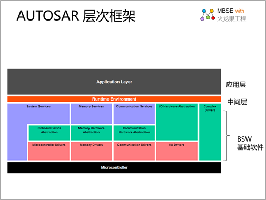Image resolution: width=266 pixels, height=200 pixels.
Task: Select the Memory Hardware Abstraction block
Action: [91, 133]
